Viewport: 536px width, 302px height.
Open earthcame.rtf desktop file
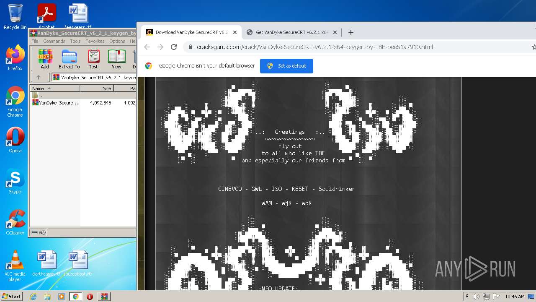tap(46, 263)
